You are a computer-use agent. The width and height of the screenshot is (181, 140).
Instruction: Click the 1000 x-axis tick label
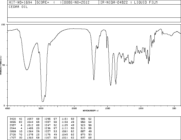[141, 108]
